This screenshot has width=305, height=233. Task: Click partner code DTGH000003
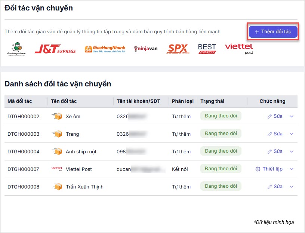[x=23, y=134]
